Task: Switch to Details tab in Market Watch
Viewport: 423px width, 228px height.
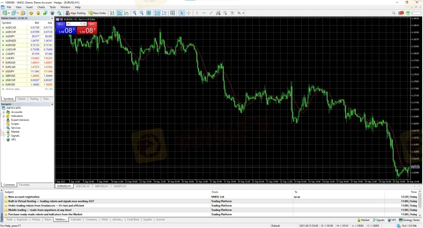Action: (22, 99)
